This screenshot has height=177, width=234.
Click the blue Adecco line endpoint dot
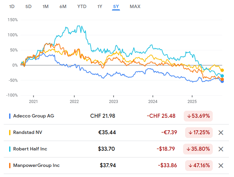point(222,81)
